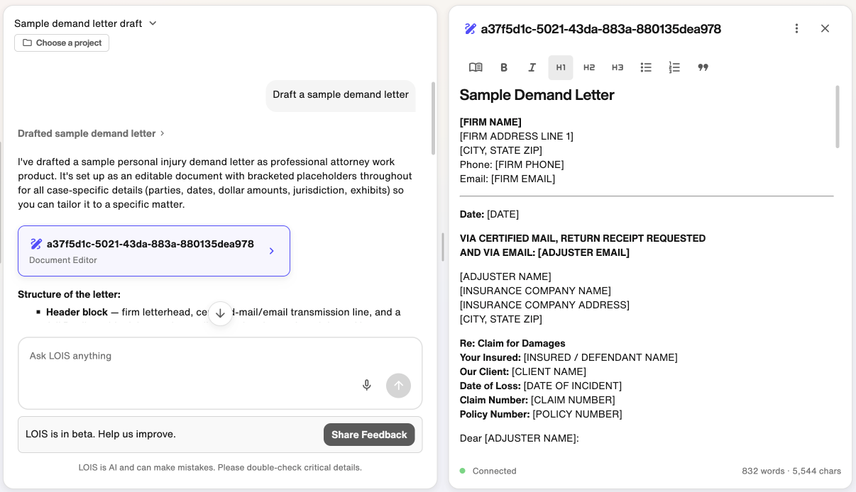Choose a project for this chat

(x=62, y=43)
